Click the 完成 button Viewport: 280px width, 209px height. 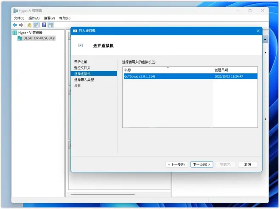(x=225, y=164)
